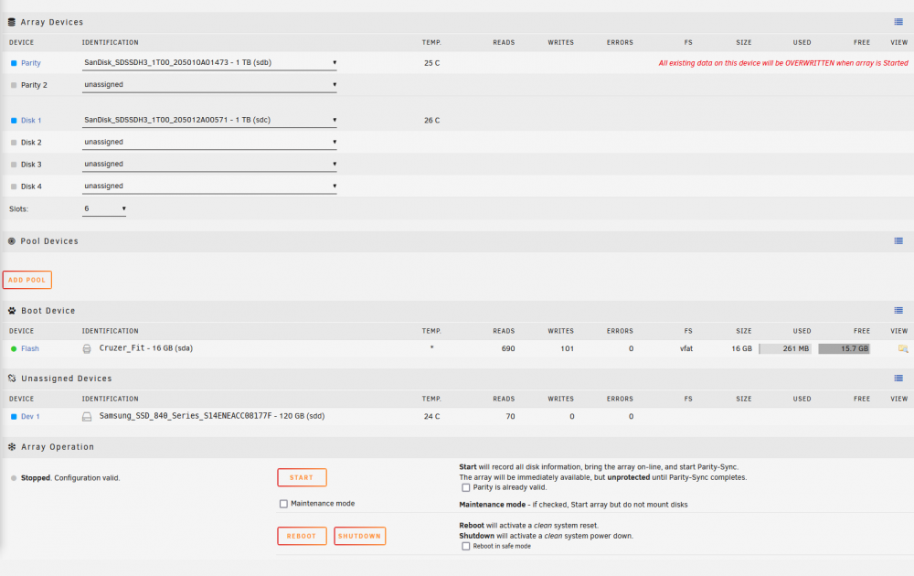Open the Disk 2 device dropdown

click(x=209, y=142)
